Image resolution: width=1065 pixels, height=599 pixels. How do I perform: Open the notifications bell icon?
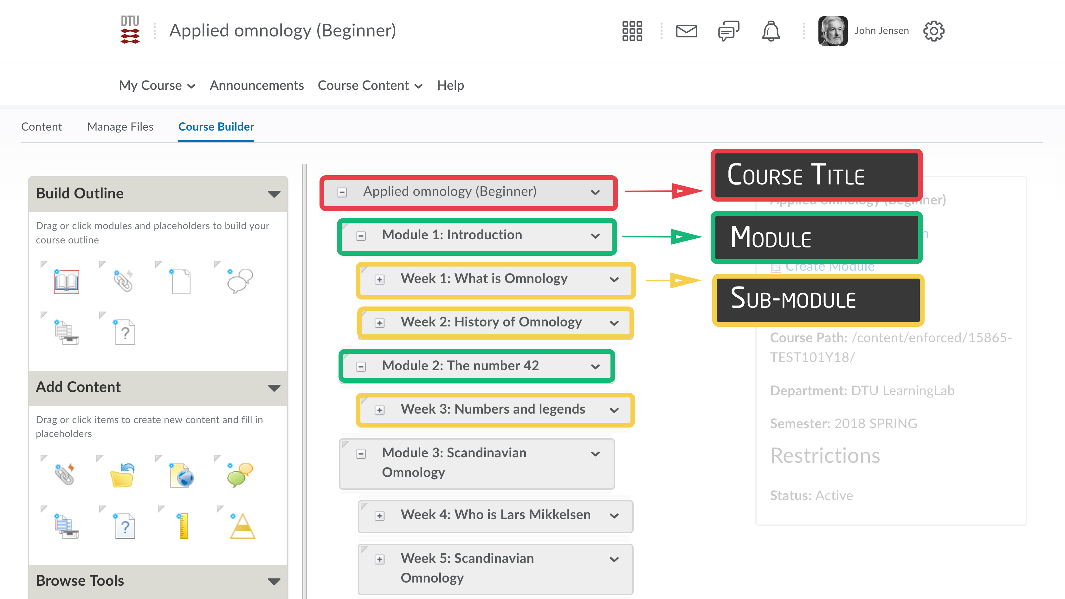click(771, 31)
